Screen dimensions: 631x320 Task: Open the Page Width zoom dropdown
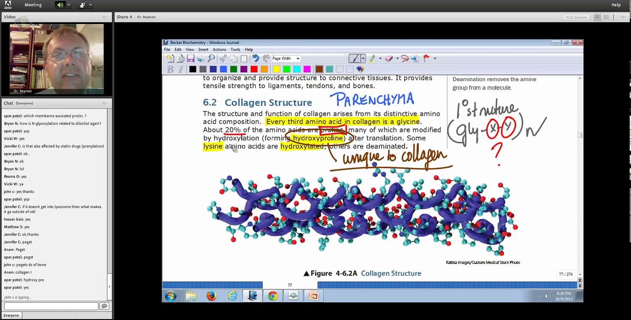[297, 59]
